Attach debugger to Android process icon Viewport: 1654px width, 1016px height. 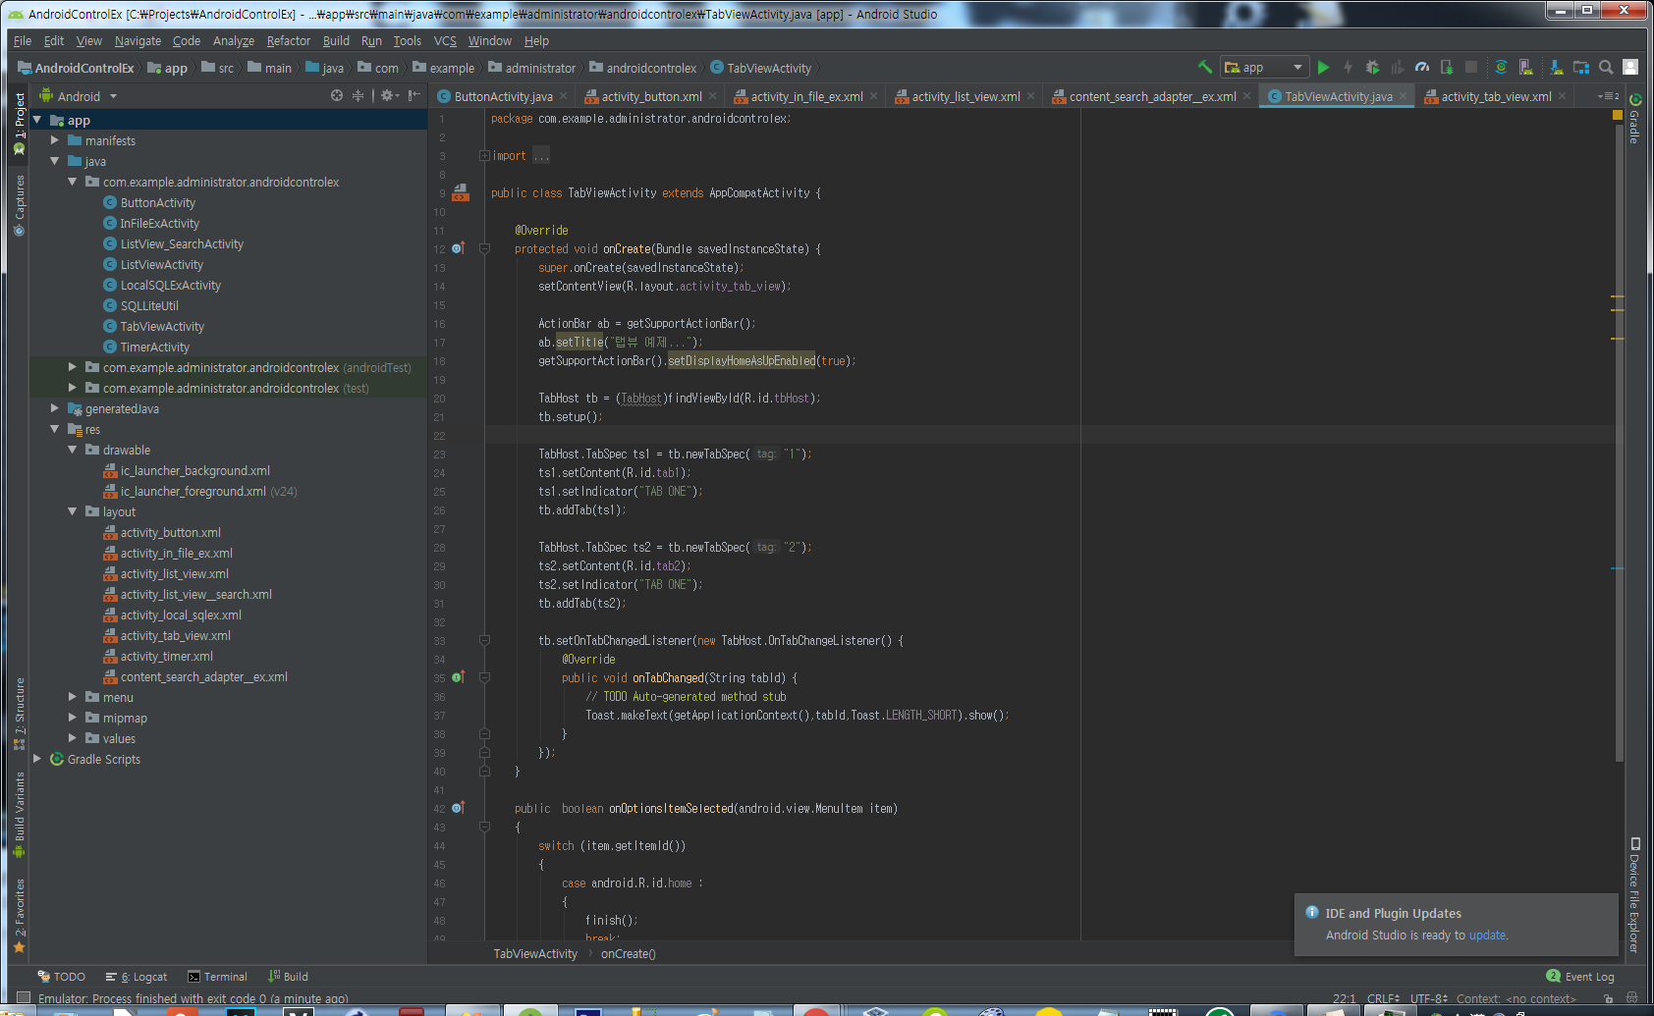click(x=1446, y=67)
